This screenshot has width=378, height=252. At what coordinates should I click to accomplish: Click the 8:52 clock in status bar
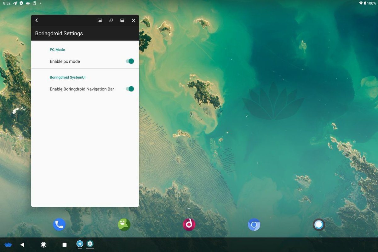pos(7,3)
